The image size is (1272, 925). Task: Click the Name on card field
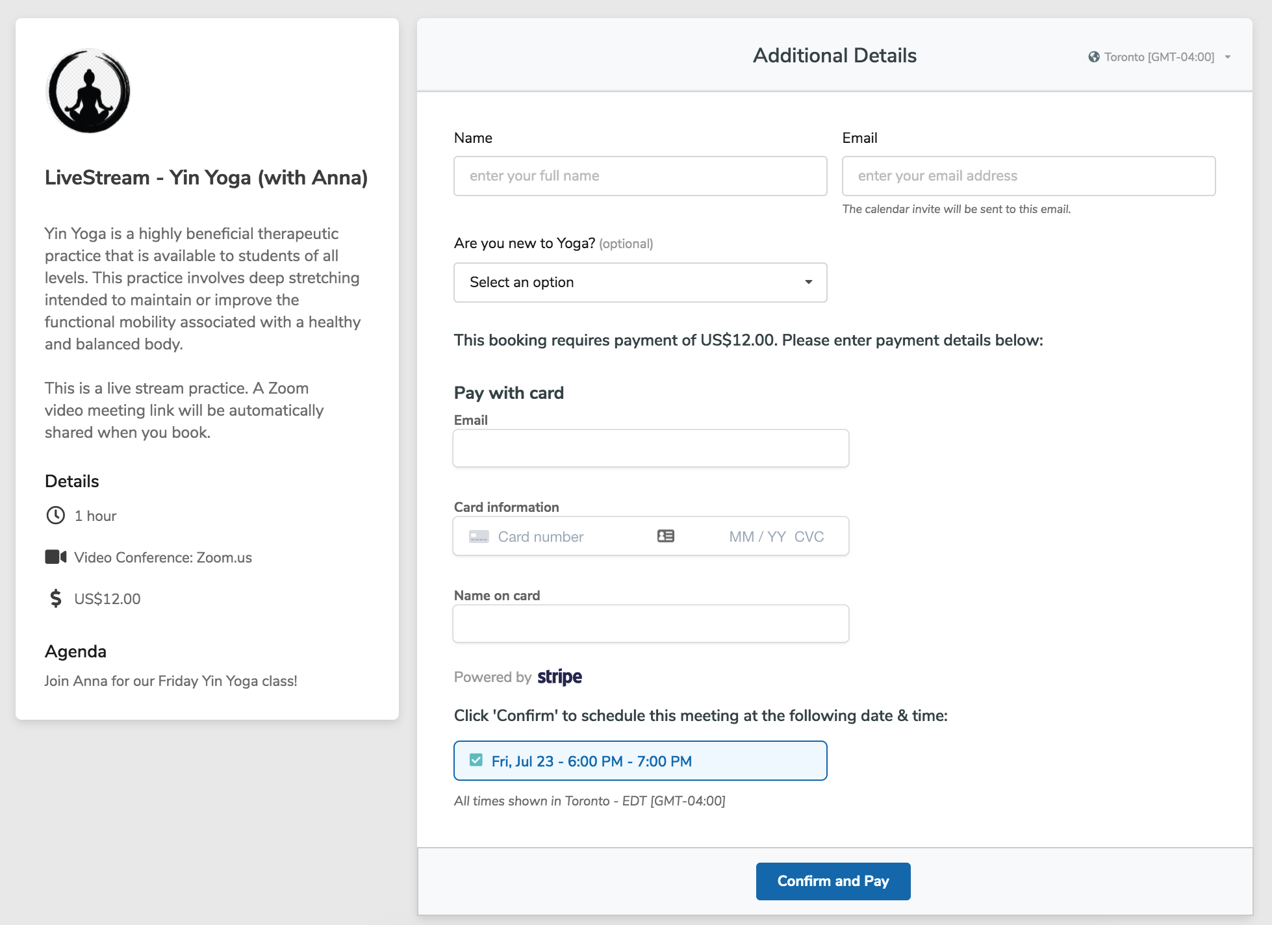(650, 624)
